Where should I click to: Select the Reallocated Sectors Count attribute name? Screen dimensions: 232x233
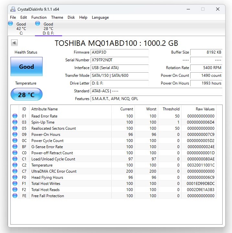[53, 128]
